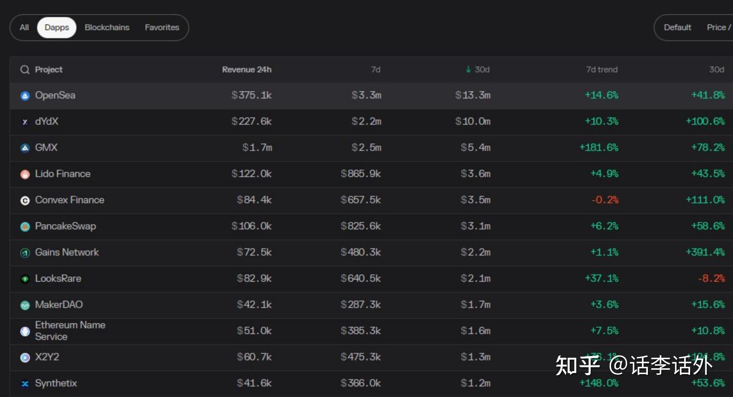Open the MakerDAO project link

[59, 305]
